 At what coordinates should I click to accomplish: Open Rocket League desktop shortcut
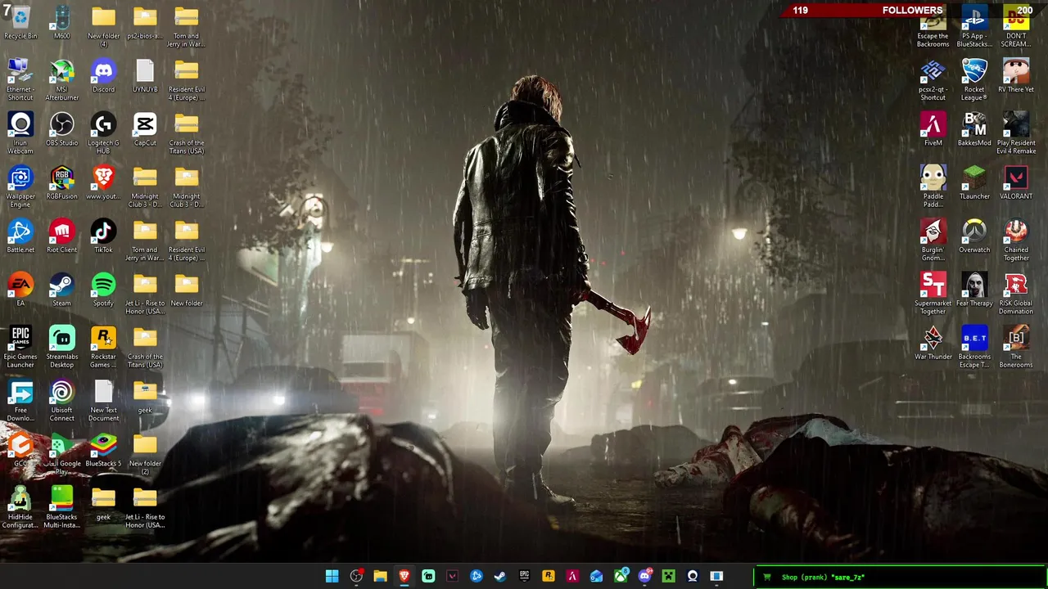[974, 79]
